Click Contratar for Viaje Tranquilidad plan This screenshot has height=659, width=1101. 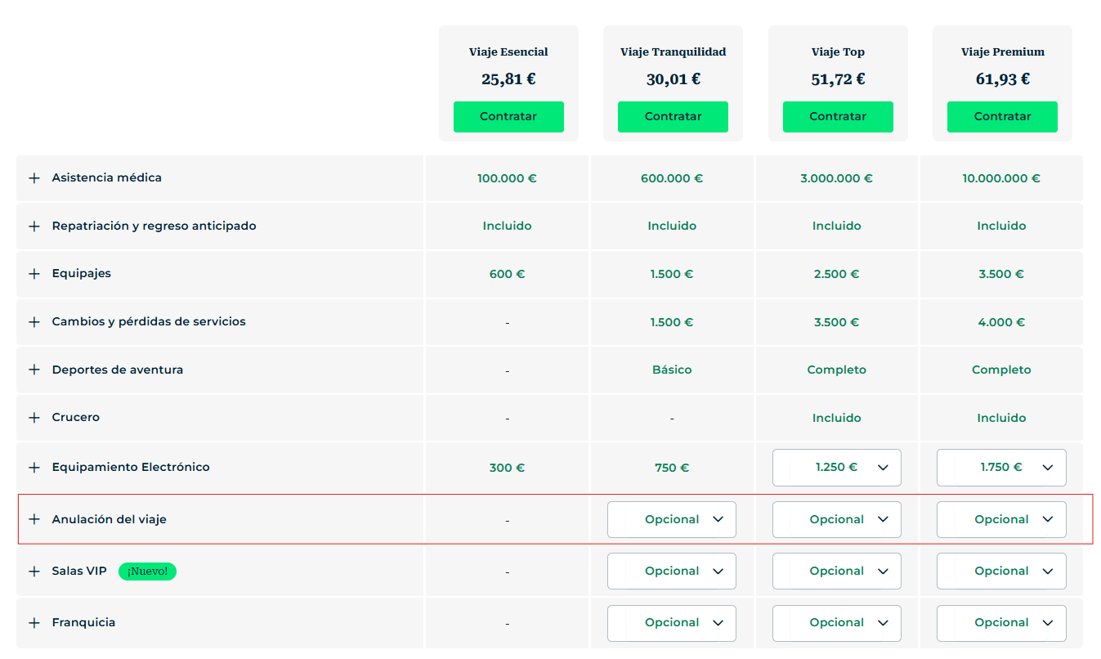[x=673, y=117]
